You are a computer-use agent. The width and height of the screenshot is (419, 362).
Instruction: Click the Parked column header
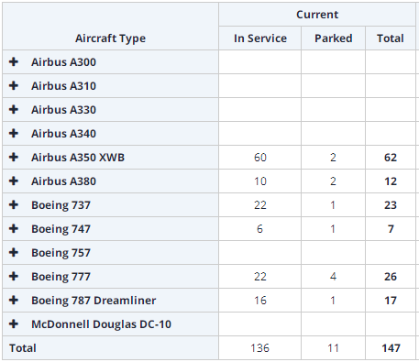click(x=334, y=38)
